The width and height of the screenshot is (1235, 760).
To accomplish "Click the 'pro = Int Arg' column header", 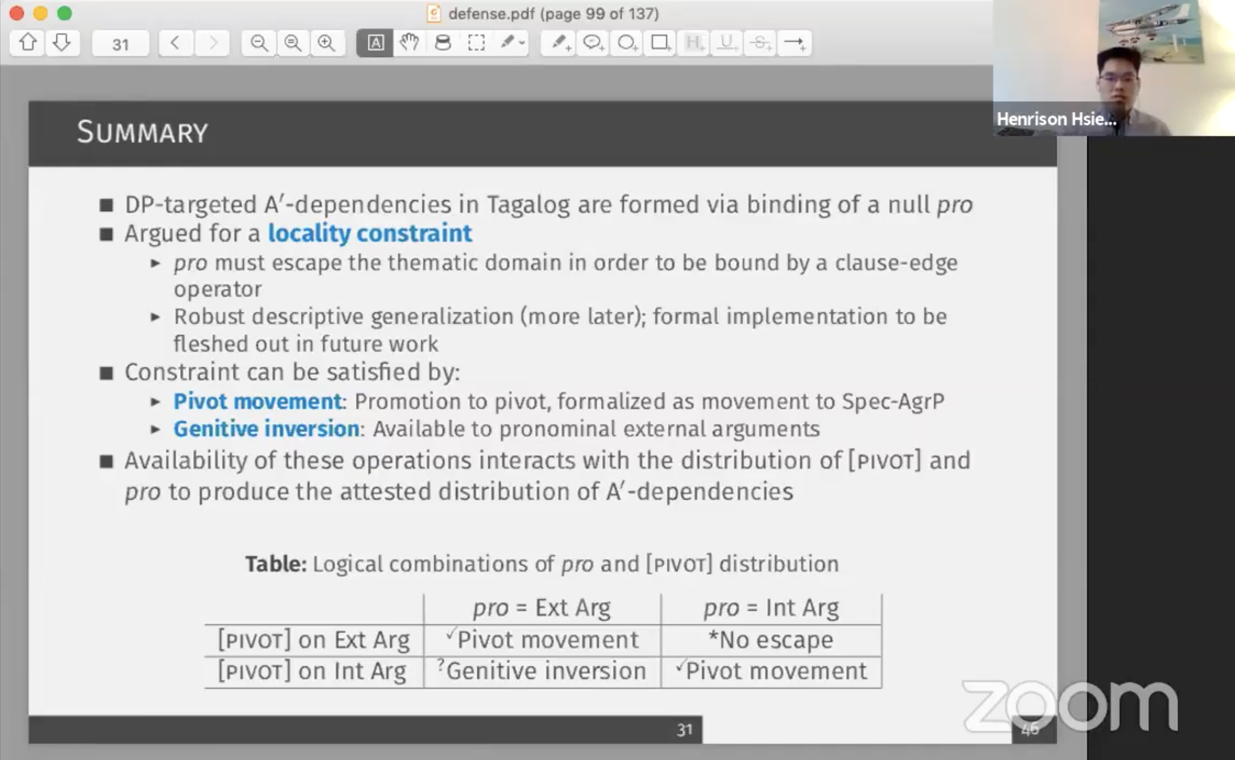I will tap(771, 608).
